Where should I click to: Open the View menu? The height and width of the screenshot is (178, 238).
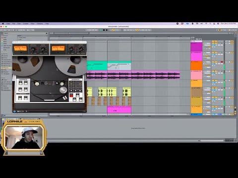[32, 24]
